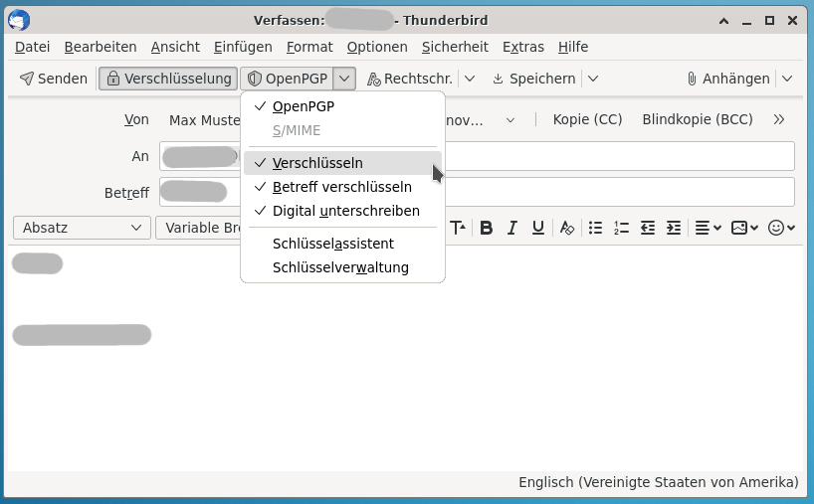Toggle the Verschlüsselung lock button
The width and height of the screenshot is (814, 504).
point(168,79)
